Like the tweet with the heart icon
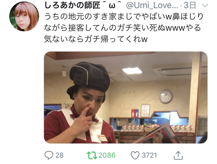The image size is (217, 164). click(x=135, y=155)
